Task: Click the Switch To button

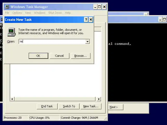Action: pyautogui.click(x=69, y=107)
